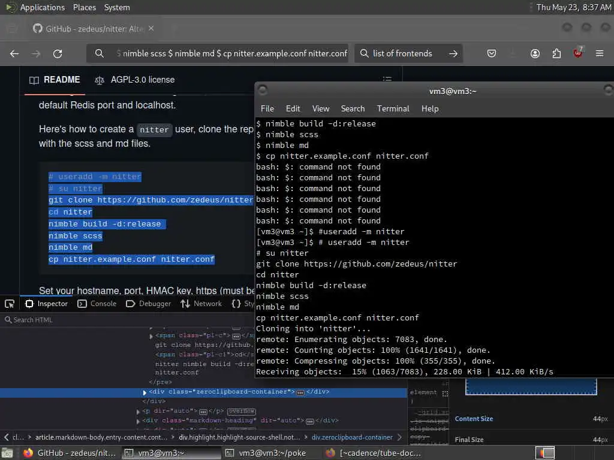
Task: Click the clock showing Thu May 23
Action: pyautogui.click(x=573, y=7)
